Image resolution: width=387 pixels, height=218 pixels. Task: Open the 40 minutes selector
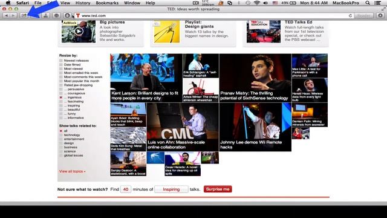pos(126,189)
